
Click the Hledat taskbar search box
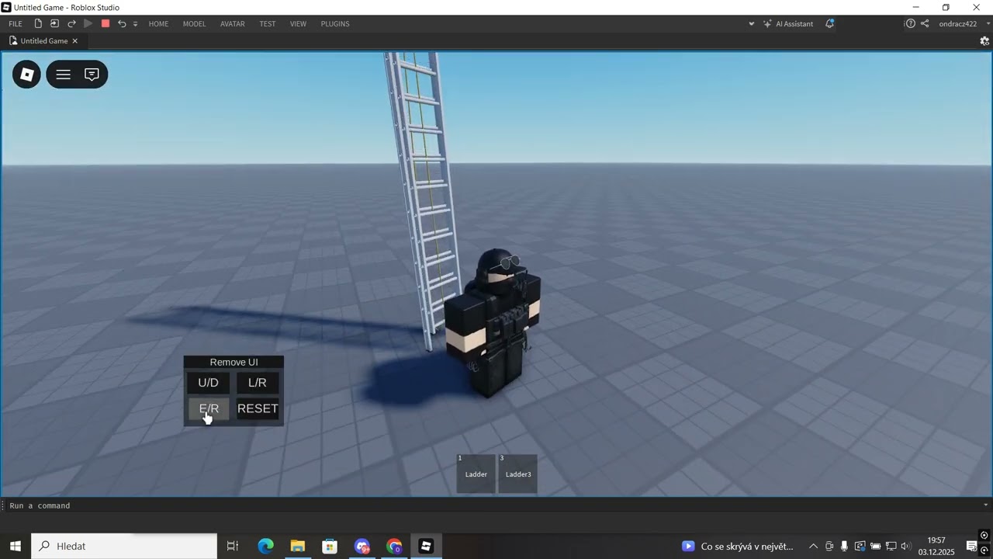click(x=124, y=547)
